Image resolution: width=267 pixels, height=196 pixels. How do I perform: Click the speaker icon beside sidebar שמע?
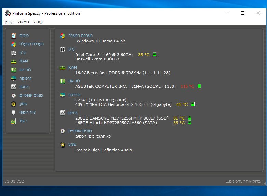14,104
